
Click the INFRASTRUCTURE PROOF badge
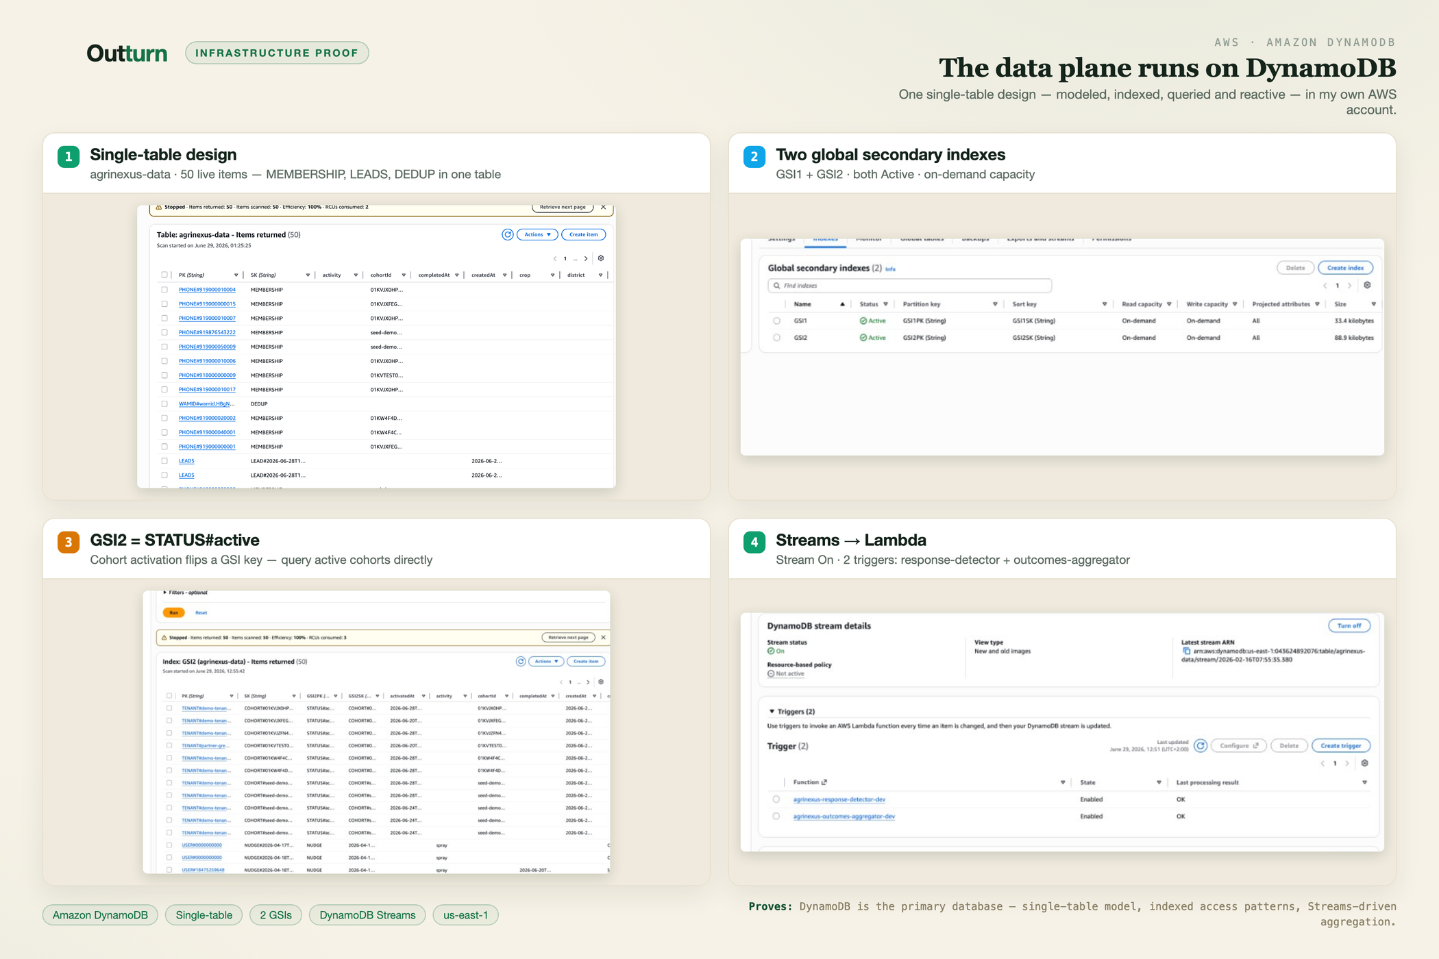tap(277, 53)
